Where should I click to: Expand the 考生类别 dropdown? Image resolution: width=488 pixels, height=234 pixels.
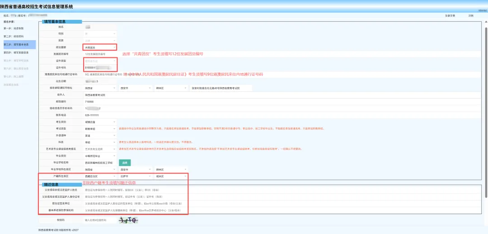(100, 122)
